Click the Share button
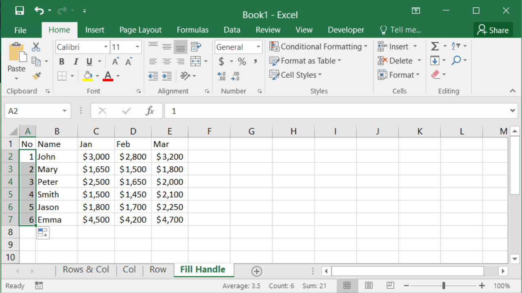The image size is (522, 293). tap(493, 30)
